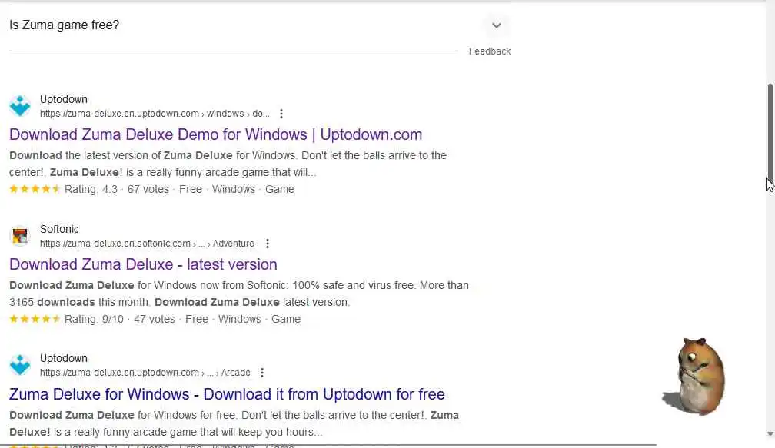The height and width of the screenshot is (448, 775).
Task: Click the "Uptodown" site name above Demo result
Action: [64, 99]
